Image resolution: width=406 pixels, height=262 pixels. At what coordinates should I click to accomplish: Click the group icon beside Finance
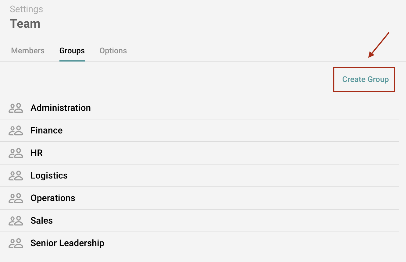pyautogui.click(x=16, y=130)
